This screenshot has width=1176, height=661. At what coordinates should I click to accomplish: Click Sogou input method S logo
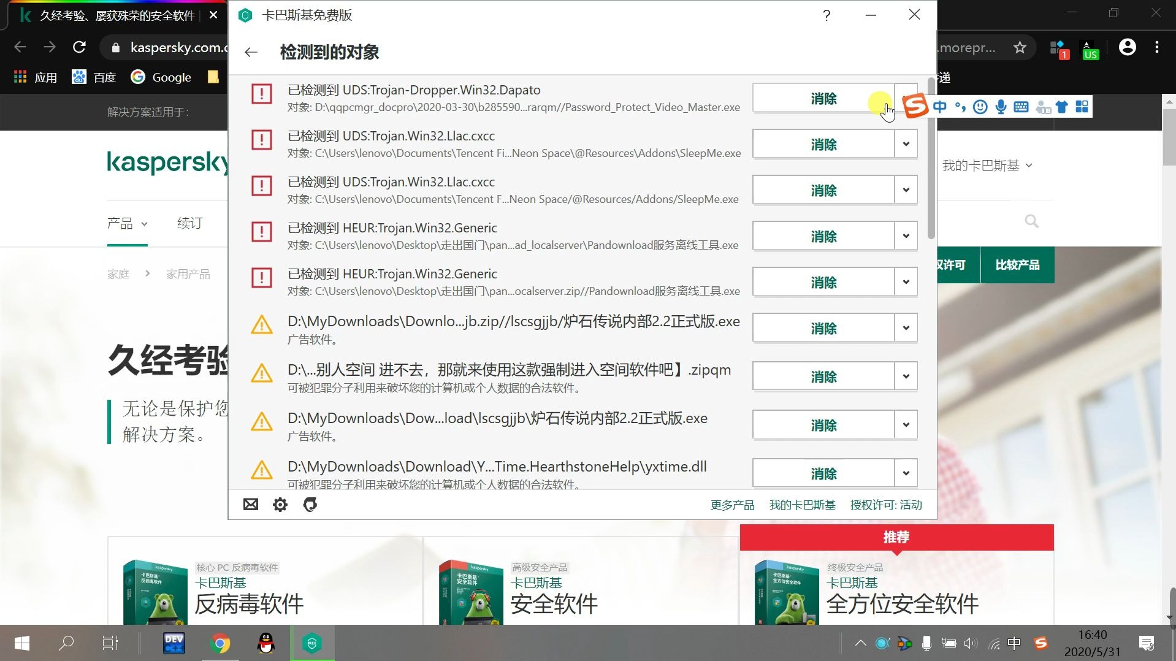tap(915, 106)
